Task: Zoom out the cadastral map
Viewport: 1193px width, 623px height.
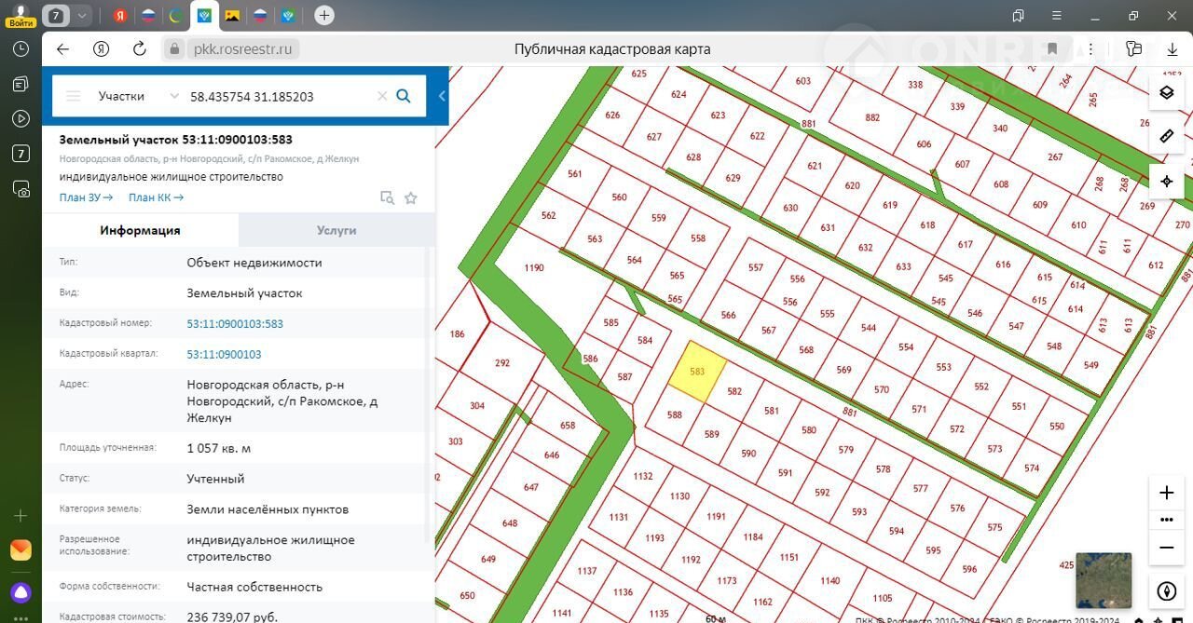Action: (x=1166, y=549)
